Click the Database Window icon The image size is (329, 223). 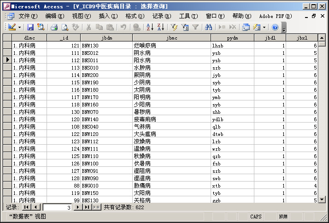point(246,27)
